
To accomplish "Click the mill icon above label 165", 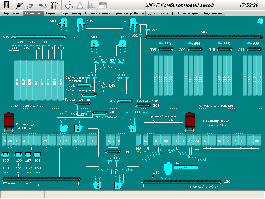I will [5, 155].
